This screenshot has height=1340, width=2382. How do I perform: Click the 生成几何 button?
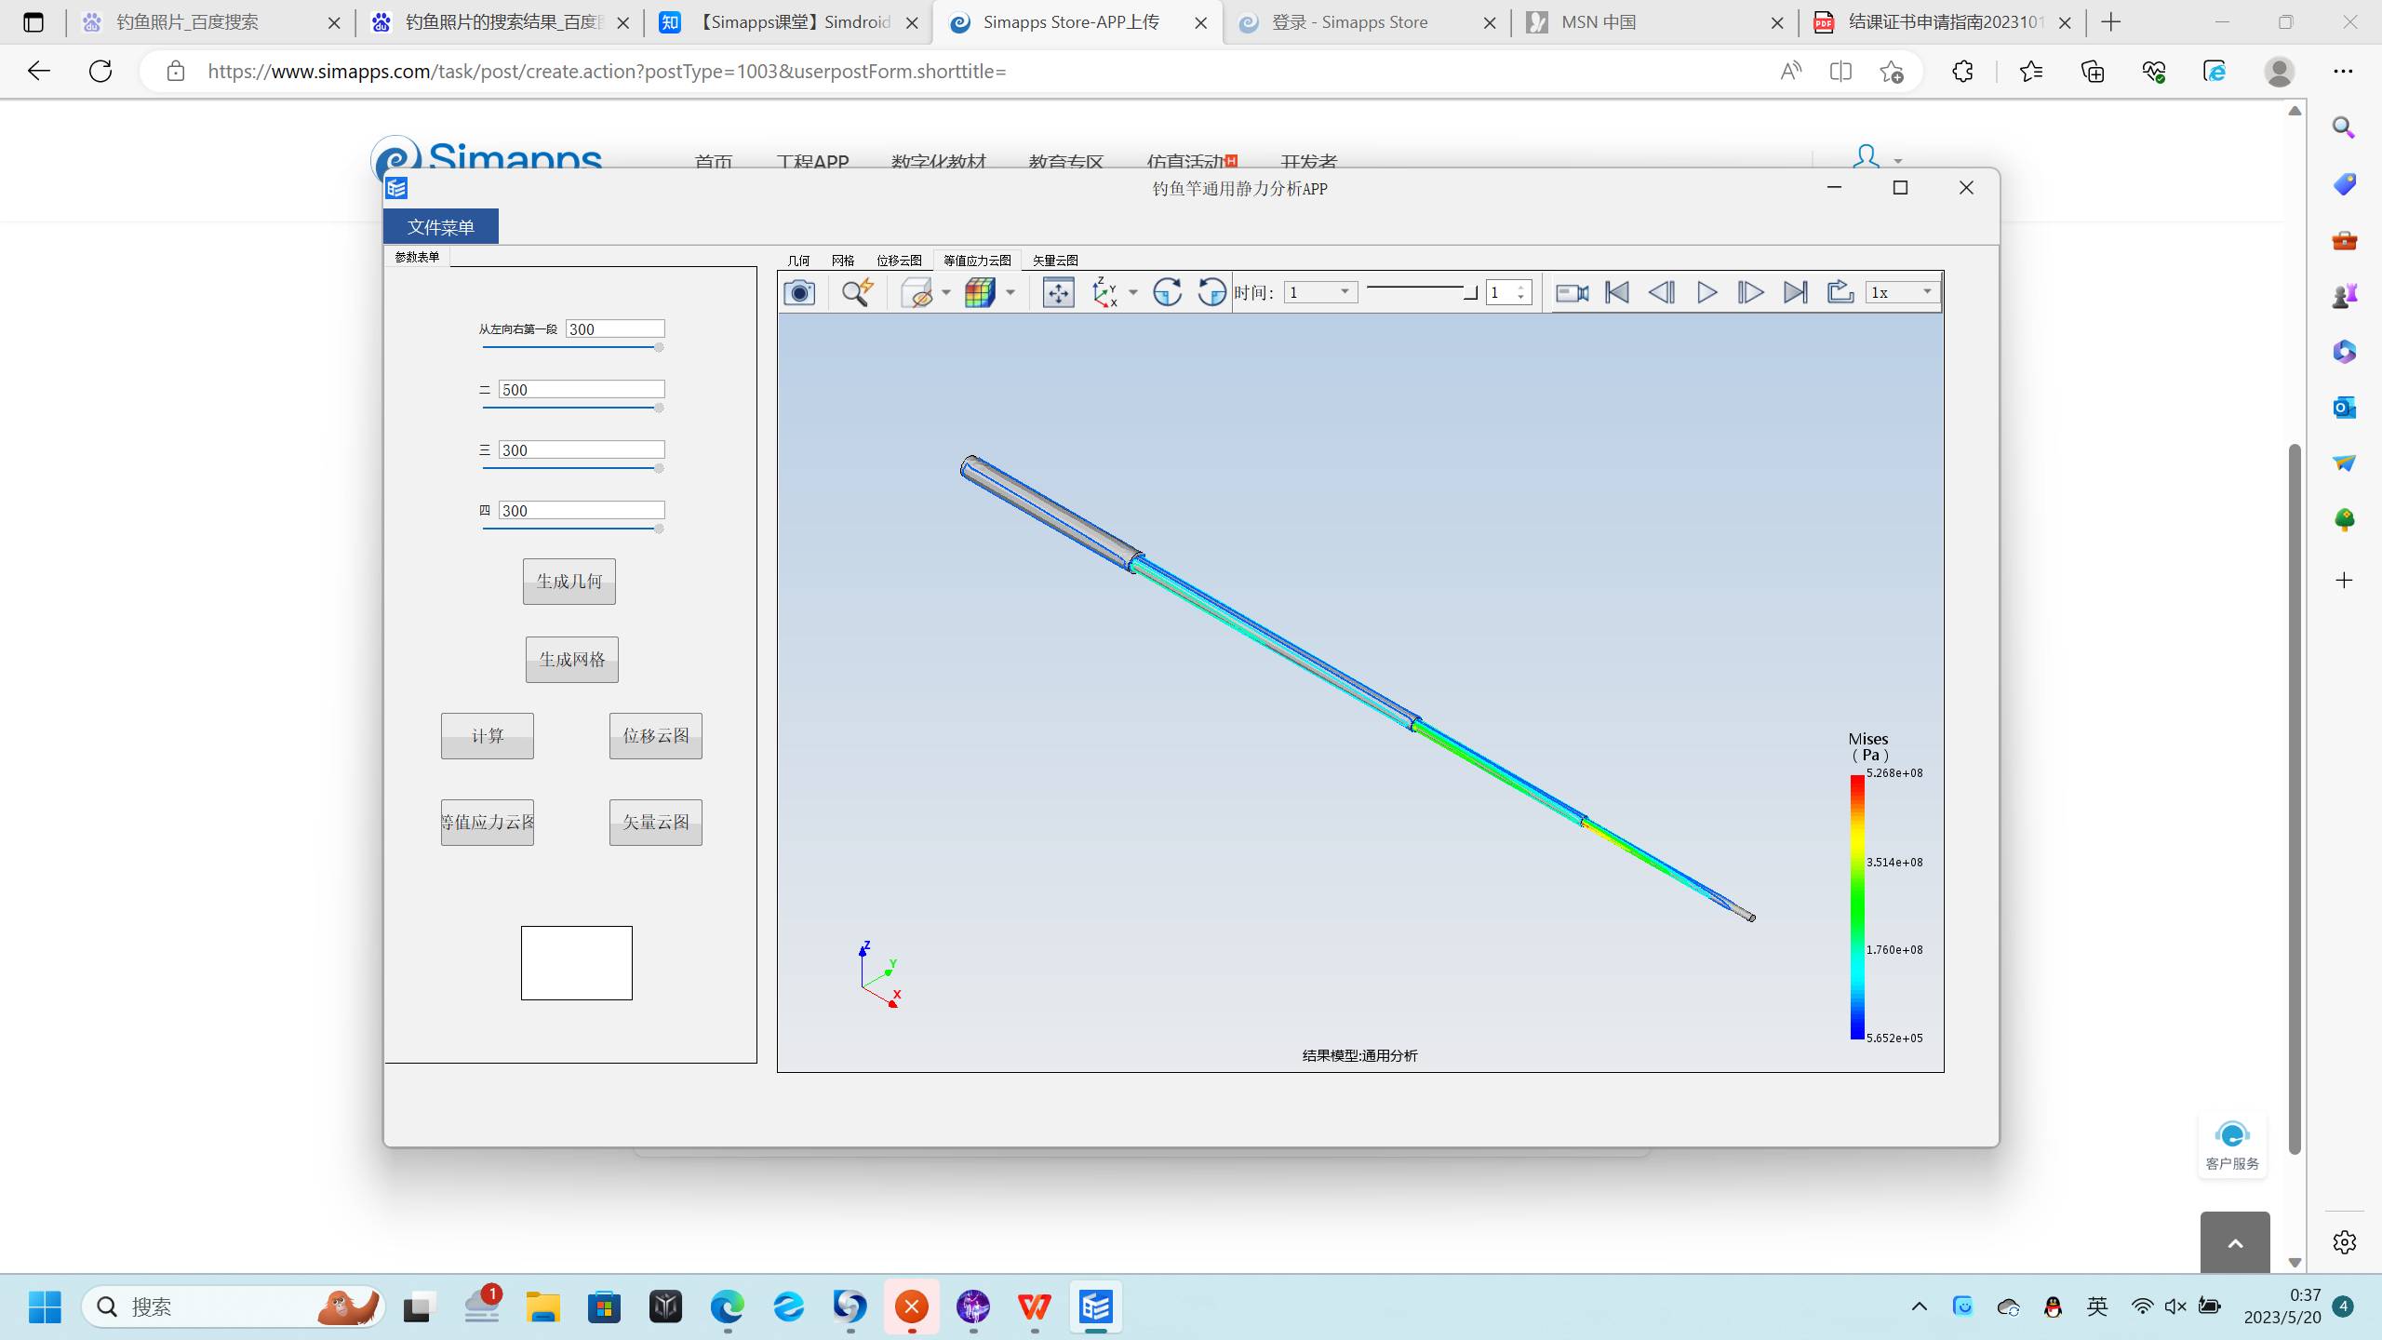569,582
